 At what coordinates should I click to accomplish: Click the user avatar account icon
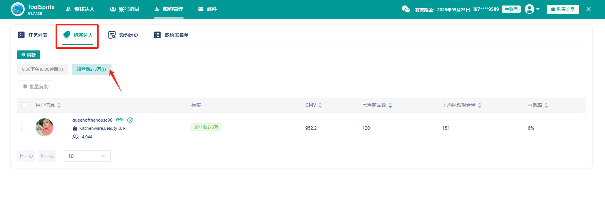(x=529, y=9)
